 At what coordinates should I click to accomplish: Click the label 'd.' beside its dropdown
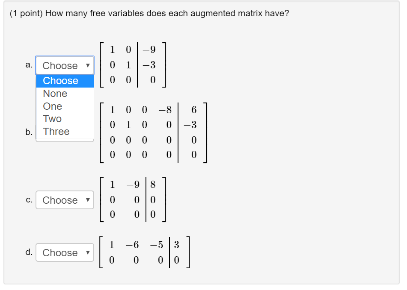[29, 252]
